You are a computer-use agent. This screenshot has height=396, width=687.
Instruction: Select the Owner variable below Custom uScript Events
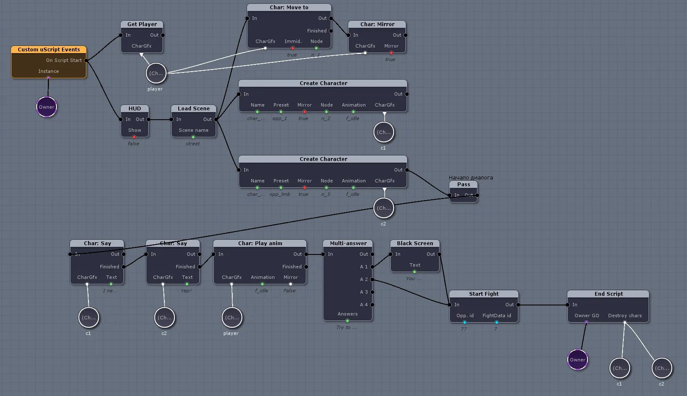pos(46,107)
